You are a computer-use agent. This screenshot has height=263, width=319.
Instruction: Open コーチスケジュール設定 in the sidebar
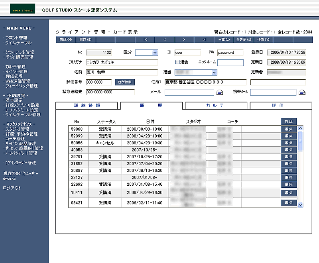22,110
